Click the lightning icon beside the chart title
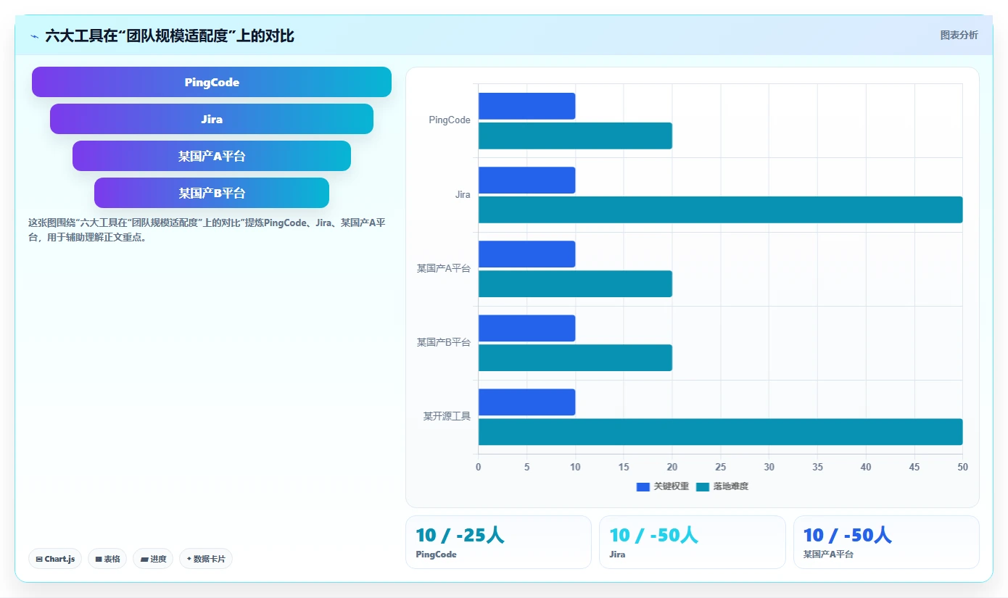The width and height of the screenshot is (1008, 598). 34,36
